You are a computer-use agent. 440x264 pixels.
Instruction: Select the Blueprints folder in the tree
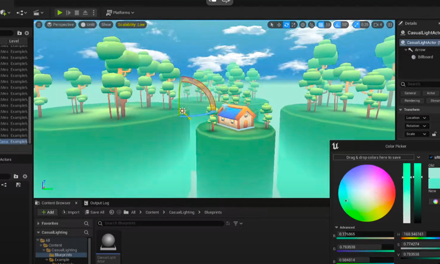click(x=61, y=255)
